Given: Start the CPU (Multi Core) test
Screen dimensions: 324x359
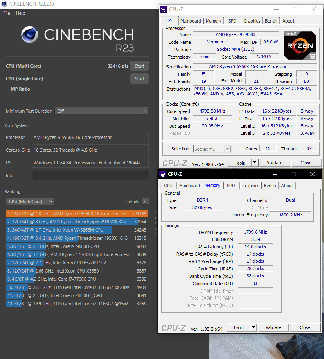Looking at the screenshot, I should click(139, 66).
